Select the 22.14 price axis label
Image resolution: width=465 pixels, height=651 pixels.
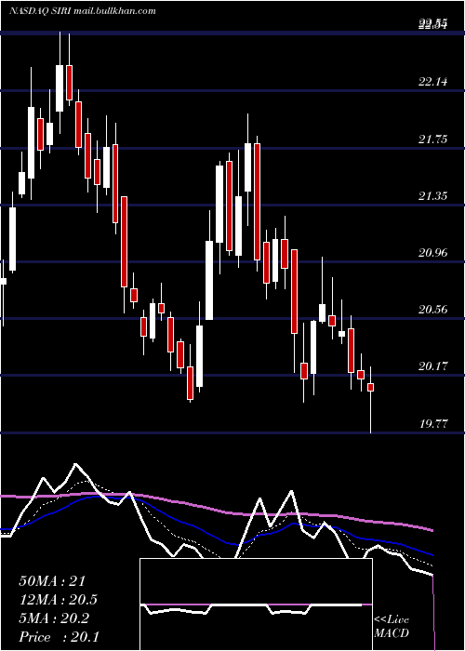click(x=433, y=82)
